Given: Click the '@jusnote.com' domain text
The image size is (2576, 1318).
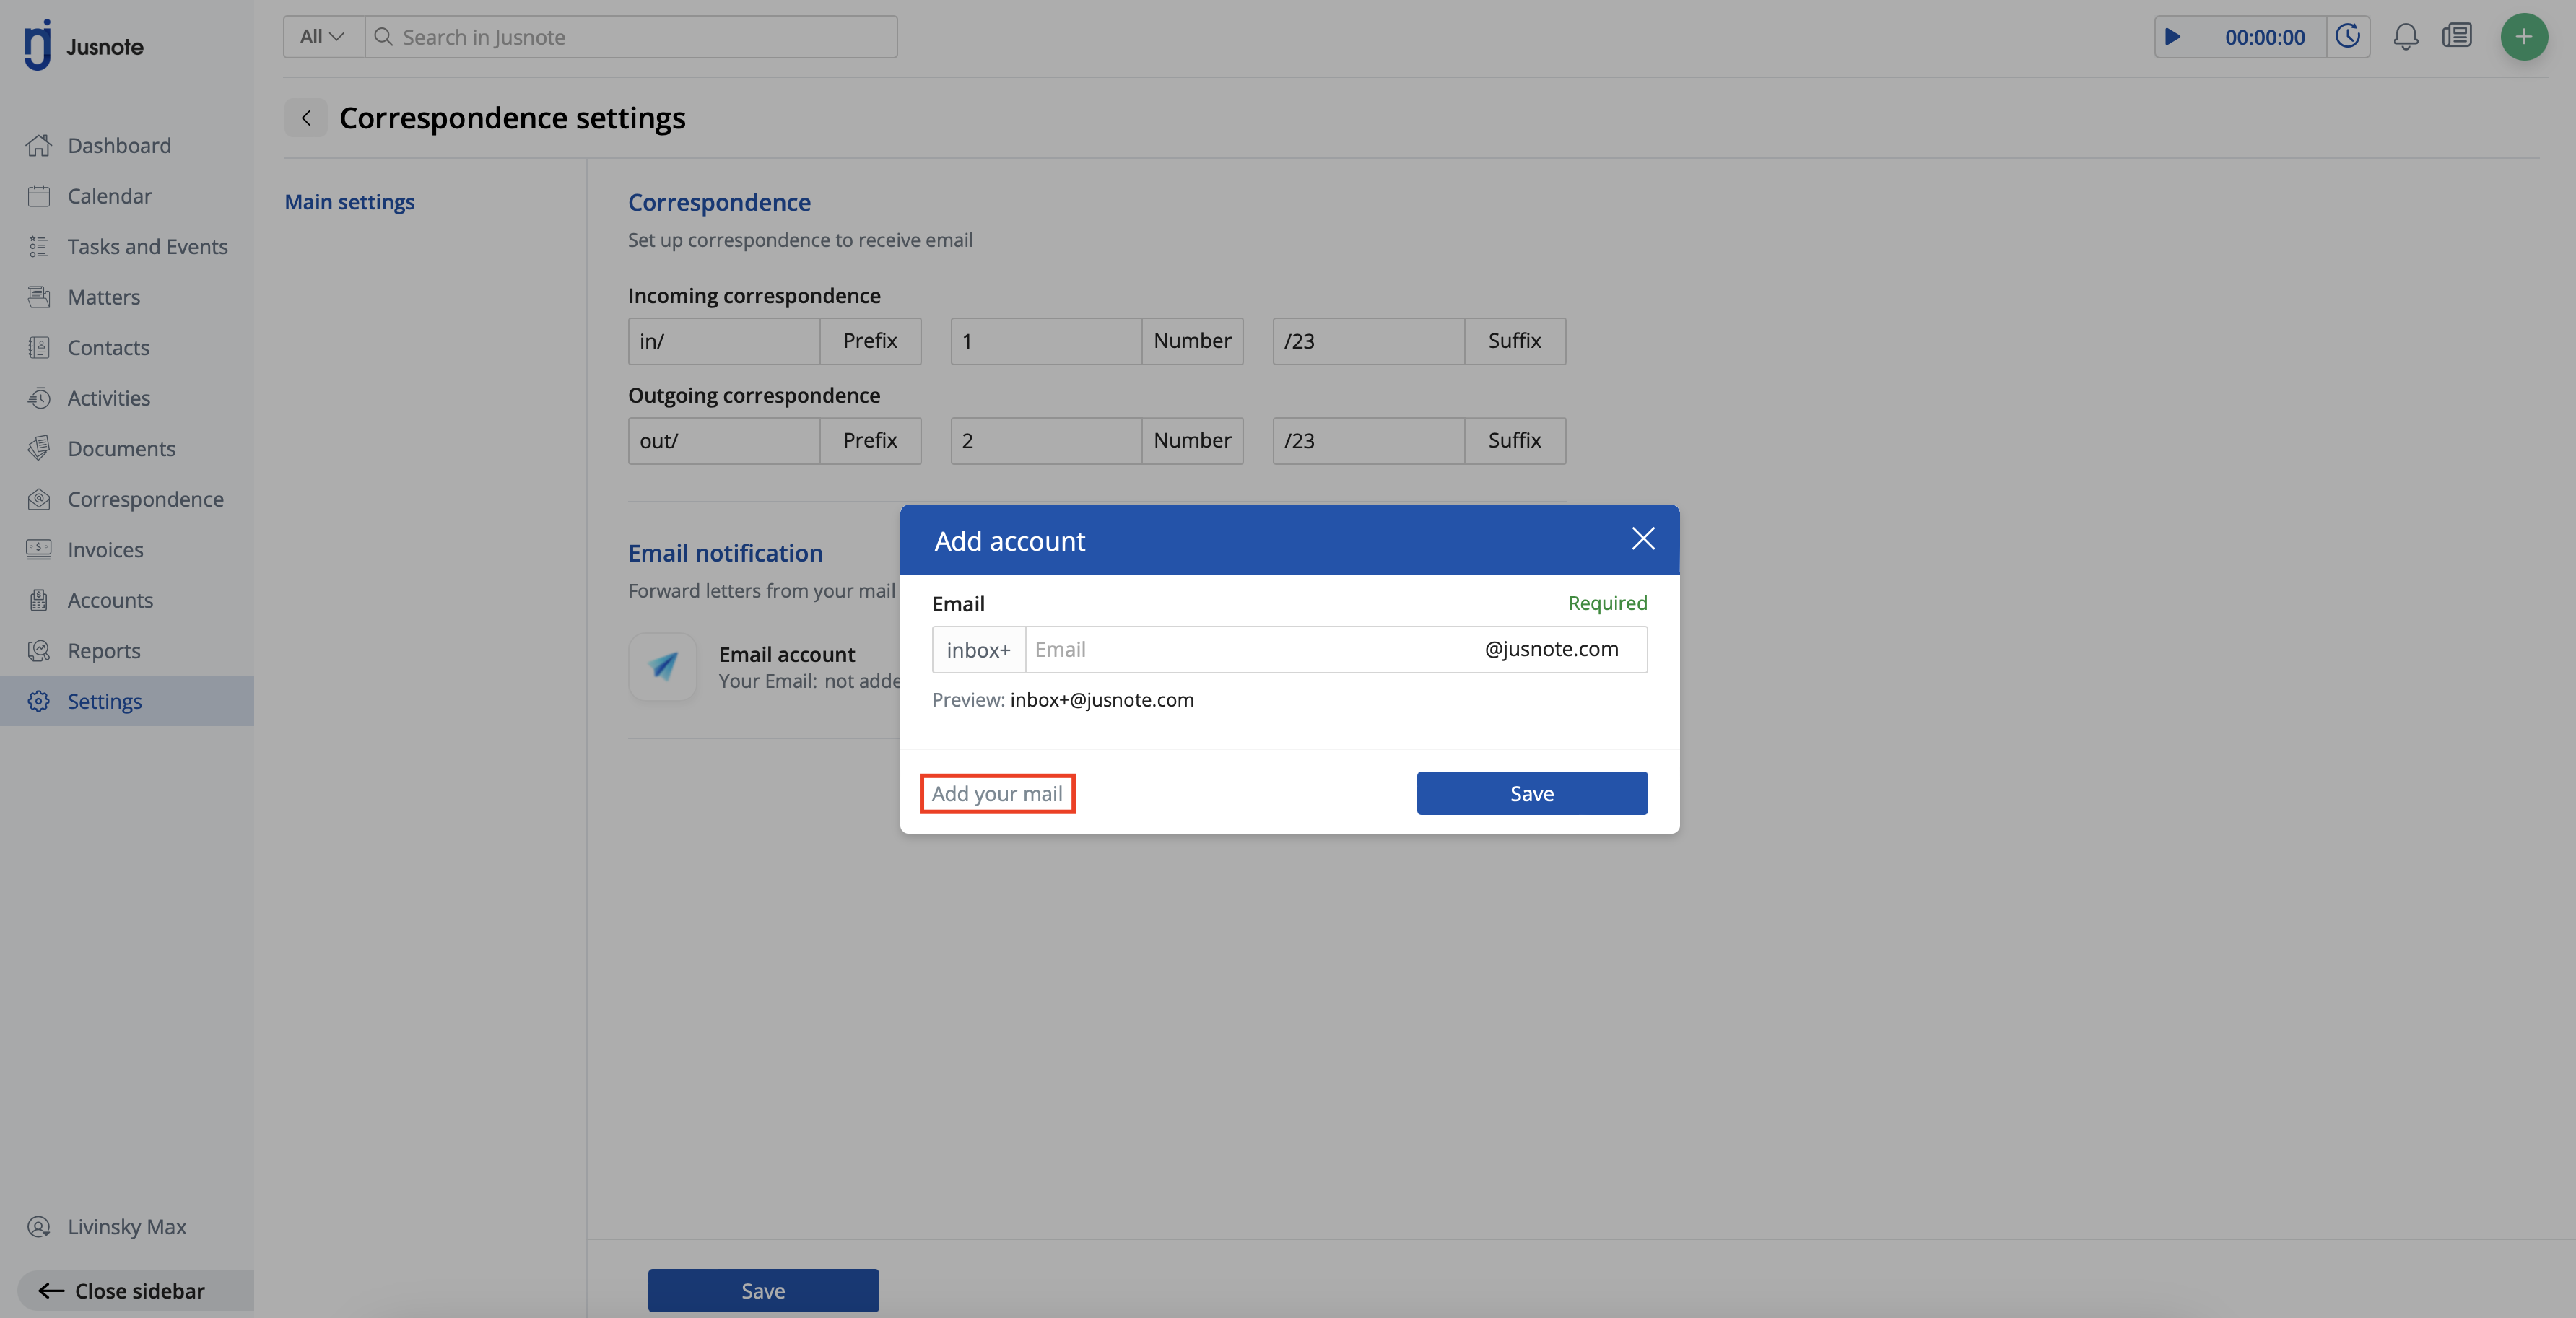Looking at the screenshot, I should click(x=1551, y=648).
